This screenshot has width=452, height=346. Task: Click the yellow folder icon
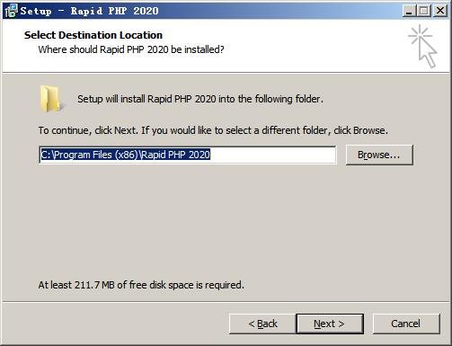click(x=51, y=99)
